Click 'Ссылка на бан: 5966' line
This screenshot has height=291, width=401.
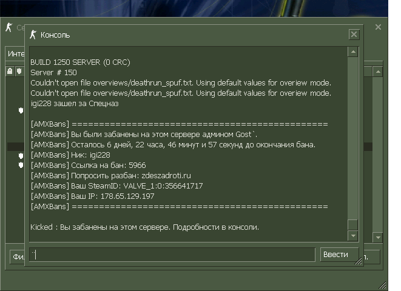(x=88, y=166)
